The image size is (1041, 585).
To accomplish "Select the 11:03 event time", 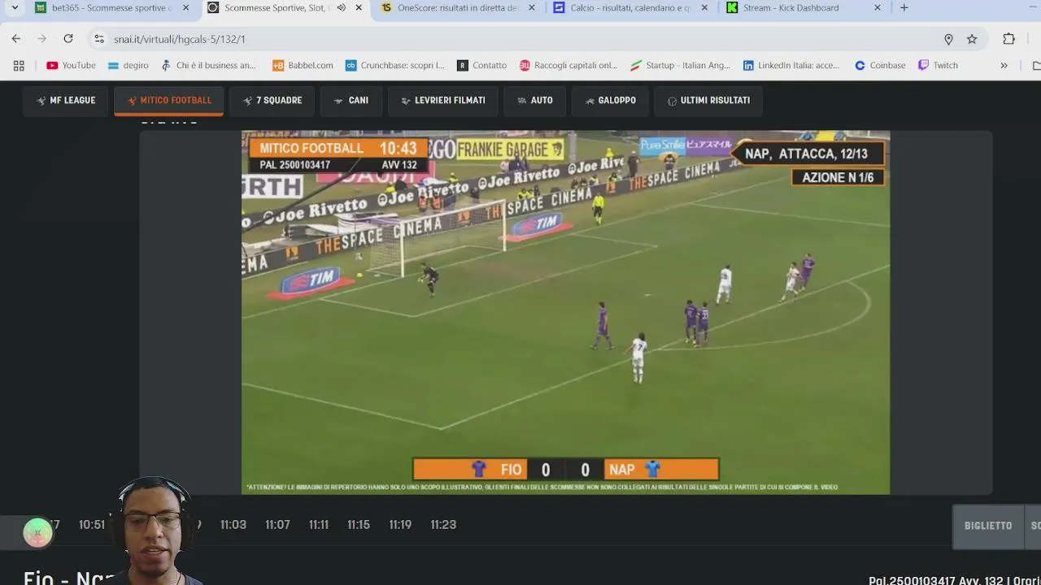I will (233, 525).
